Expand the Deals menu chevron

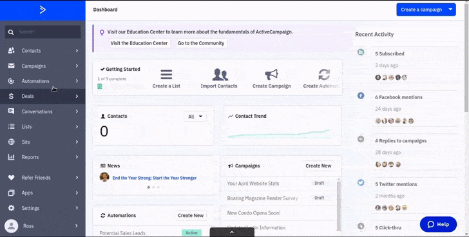pyautogui.click(x=77, y=96)
